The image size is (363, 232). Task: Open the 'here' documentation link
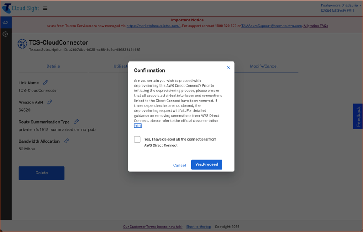(x=138, y=126)
